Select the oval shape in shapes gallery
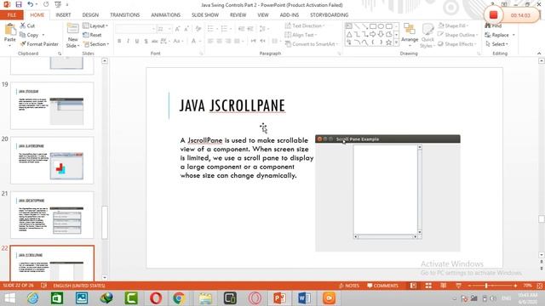The image size is (545, 306). click(381, 26)
